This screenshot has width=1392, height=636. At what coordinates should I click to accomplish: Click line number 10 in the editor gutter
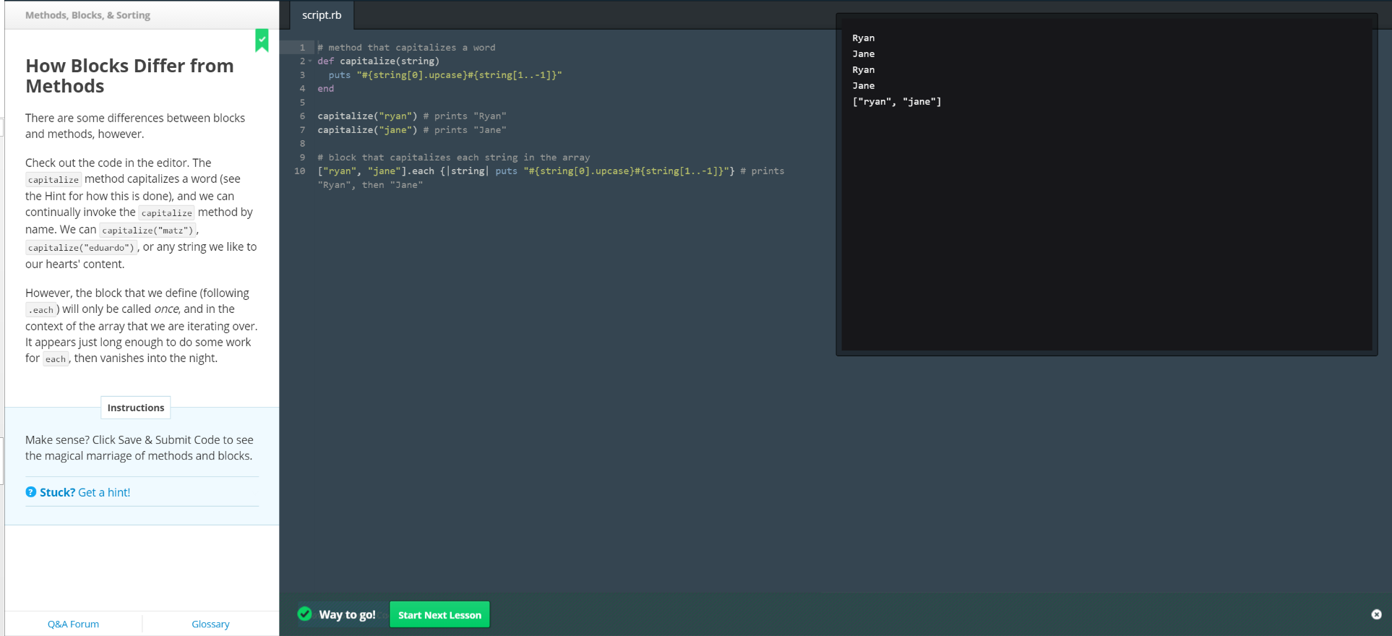click(x=300, y=171)
